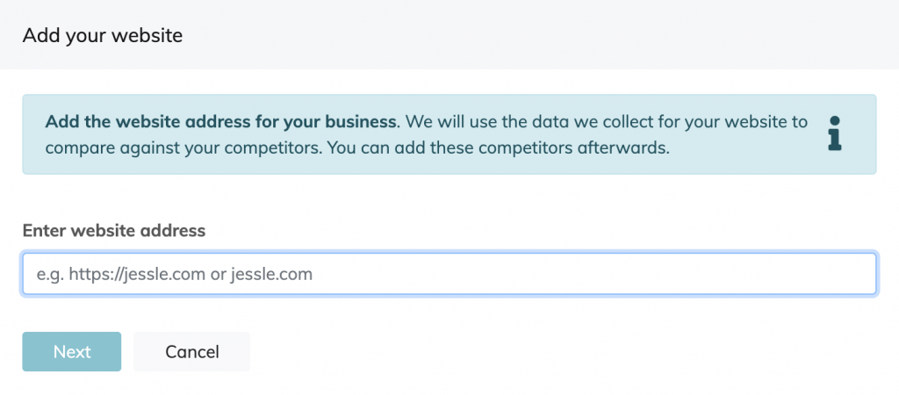Click placeholder text "e.g. https://jessle.com"

point(121,274)
